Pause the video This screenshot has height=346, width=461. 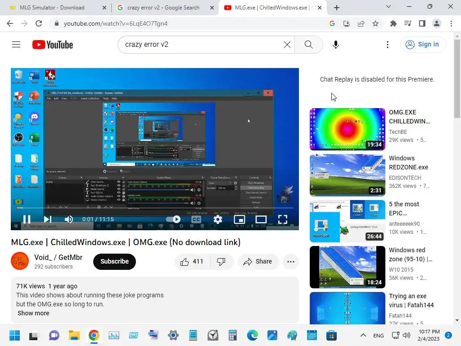27,219
